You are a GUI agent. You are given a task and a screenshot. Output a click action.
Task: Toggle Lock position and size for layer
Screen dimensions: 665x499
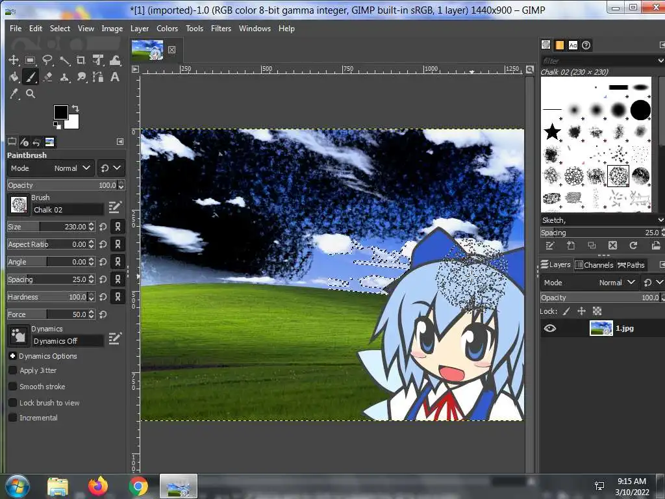click(581, 311)
